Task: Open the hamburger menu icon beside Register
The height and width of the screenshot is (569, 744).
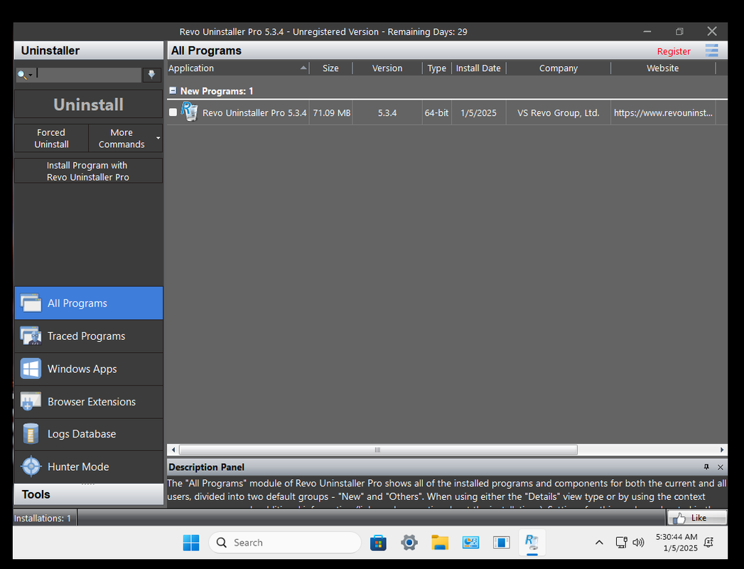Action: point(711,50)
